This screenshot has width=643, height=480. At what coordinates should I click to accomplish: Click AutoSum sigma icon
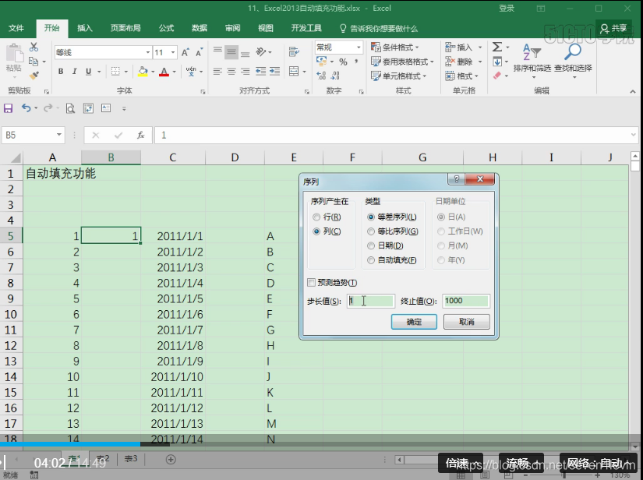(497, 47)
